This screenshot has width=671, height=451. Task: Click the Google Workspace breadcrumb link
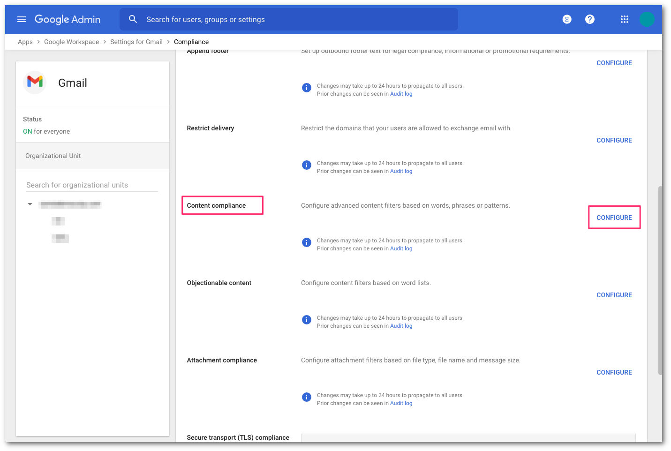coord(71,42)
